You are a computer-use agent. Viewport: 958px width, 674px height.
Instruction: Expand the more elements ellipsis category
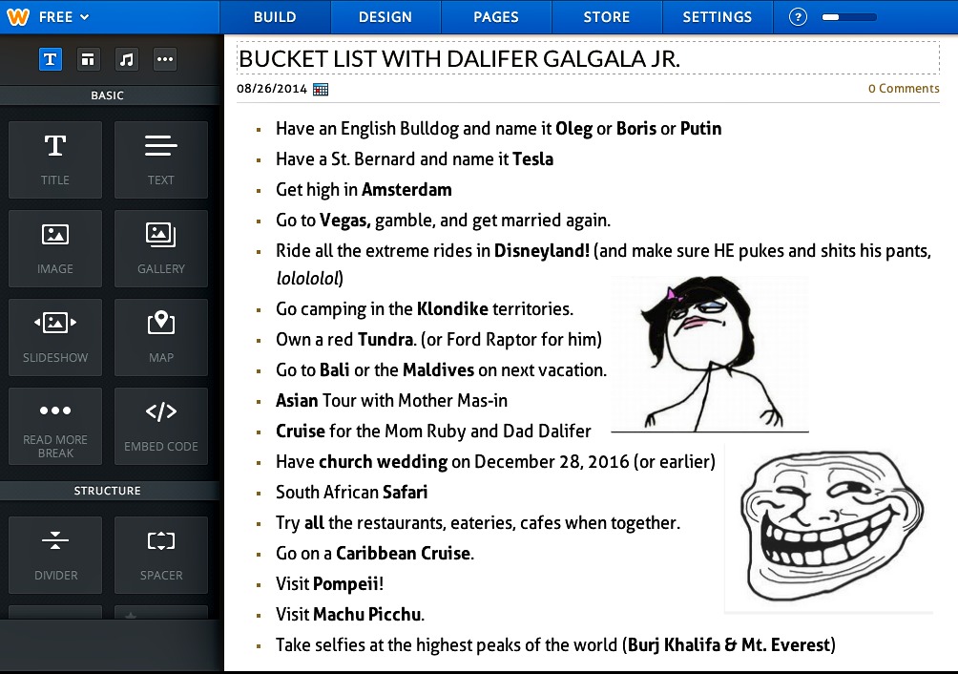(x=165, y=59)
